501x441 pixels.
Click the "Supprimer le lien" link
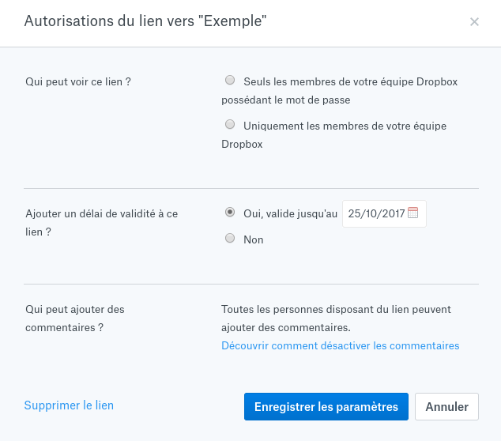[69, 405]
